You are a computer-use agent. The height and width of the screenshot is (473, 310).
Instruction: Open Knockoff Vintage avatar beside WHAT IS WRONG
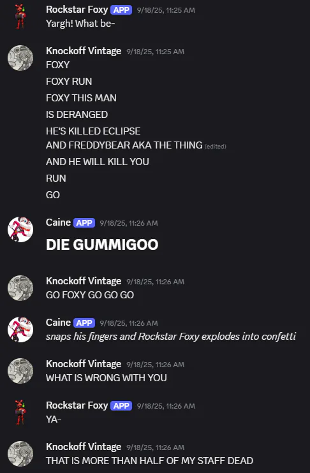(20, 371)
